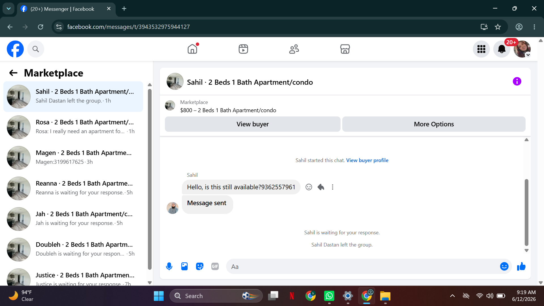Choose a sticker with the sticker icon

coord(200,267)
